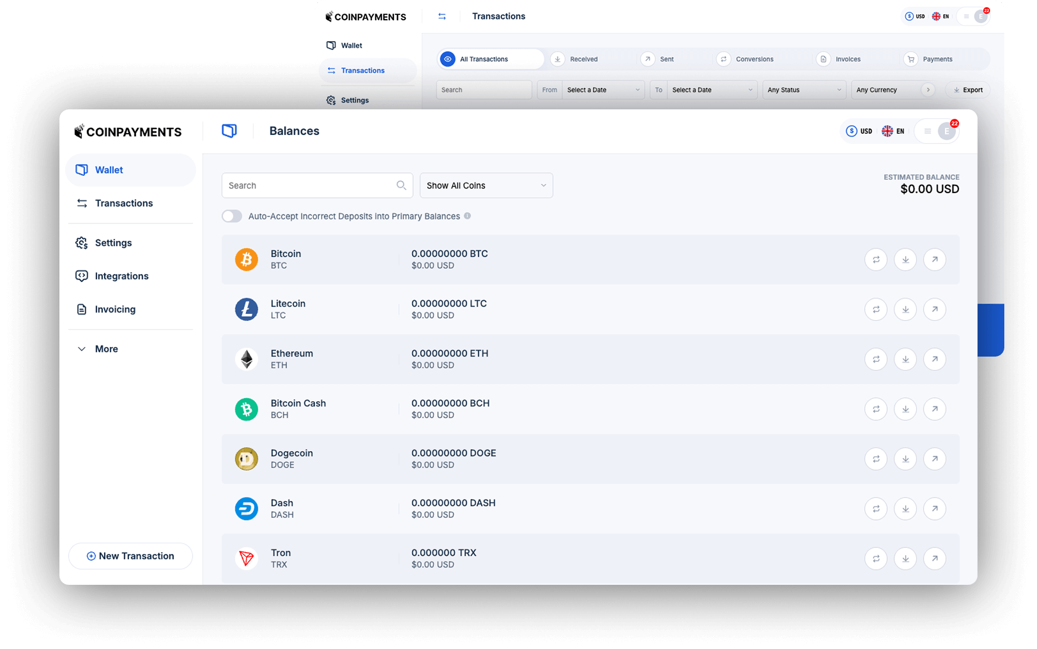The image size is (1037, 649).
Task: Open Wallet in the Balances sidebar
Action: [131, 170]
